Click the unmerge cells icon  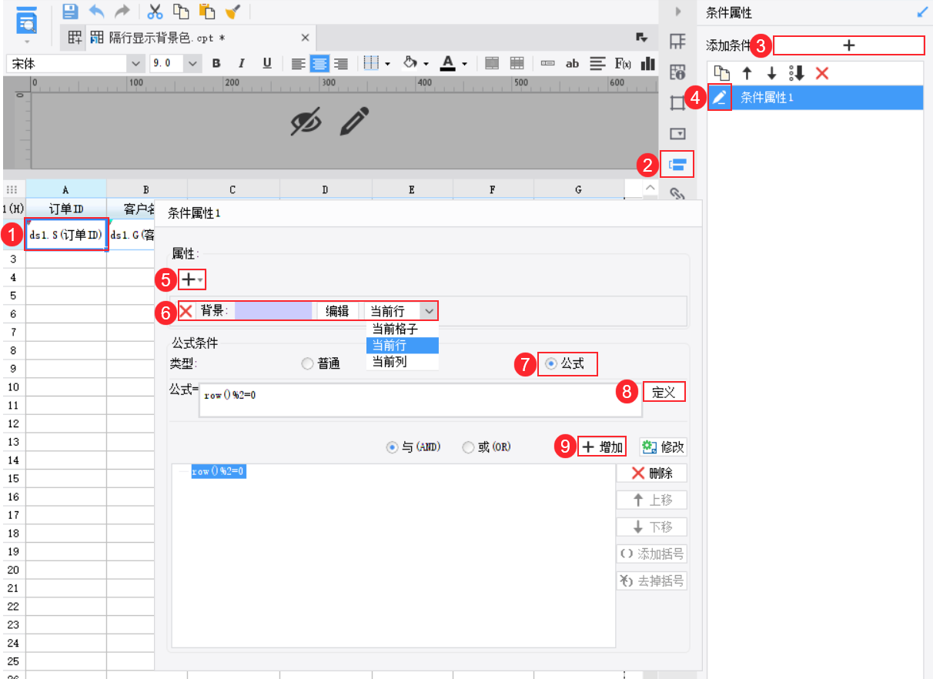click(517, 64)
